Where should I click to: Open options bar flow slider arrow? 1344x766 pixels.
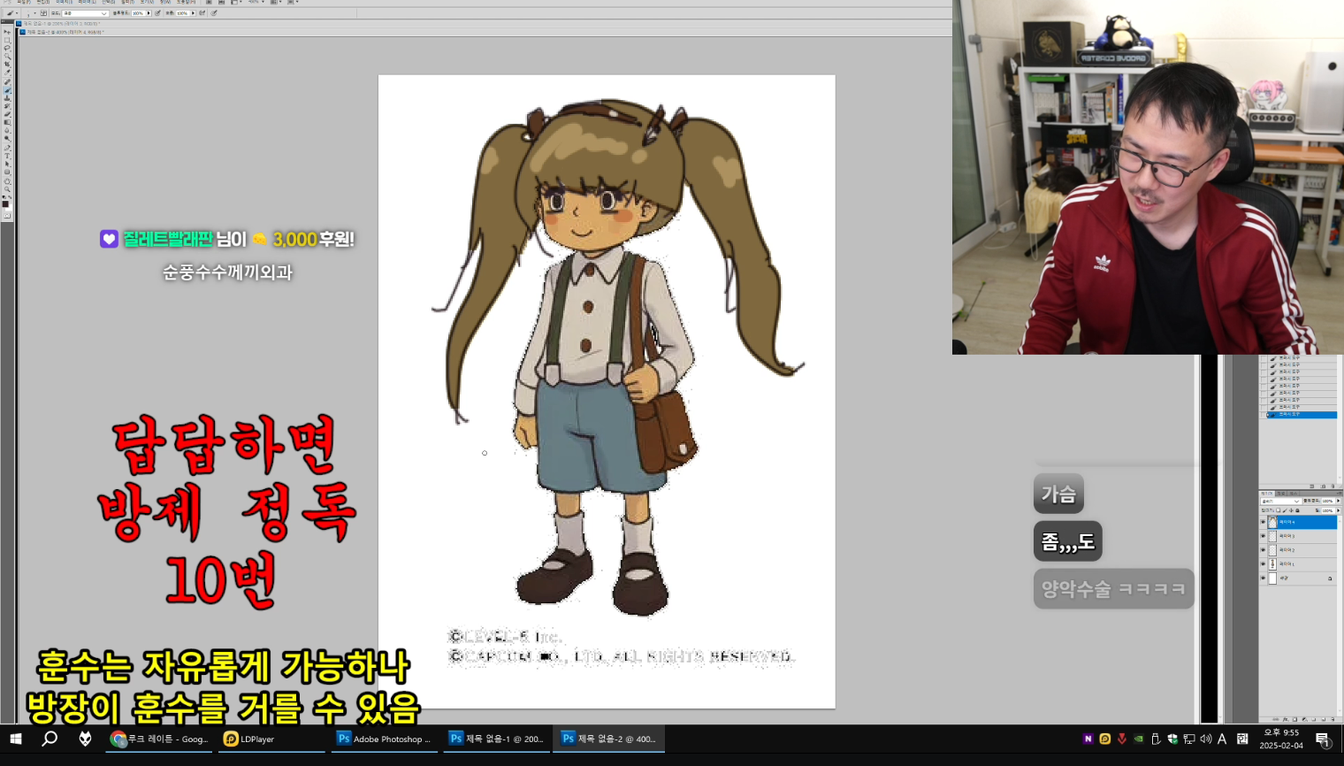click(193, 13)
